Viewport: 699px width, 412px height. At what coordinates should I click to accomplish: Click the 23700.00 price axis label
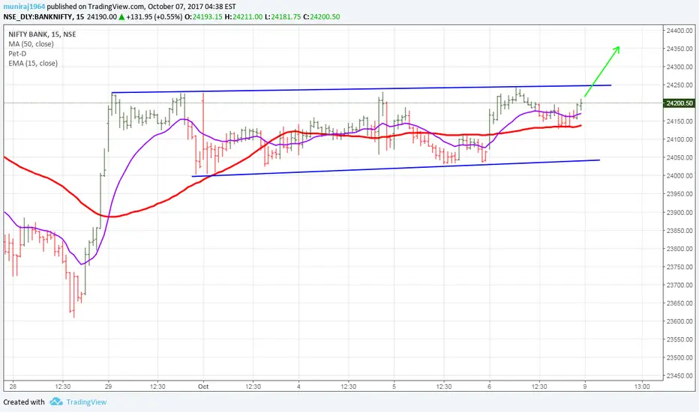click(679, 285)
